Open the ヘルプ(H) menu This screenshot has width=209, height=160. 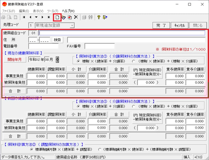click(68, 11)
